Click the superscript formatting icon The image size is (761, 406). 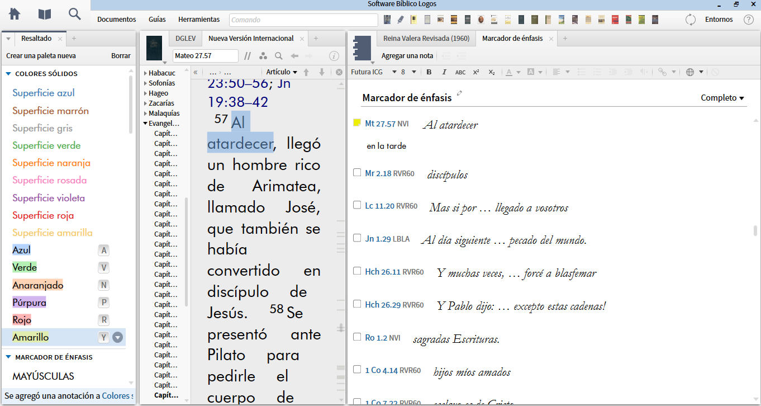(476, 72)
